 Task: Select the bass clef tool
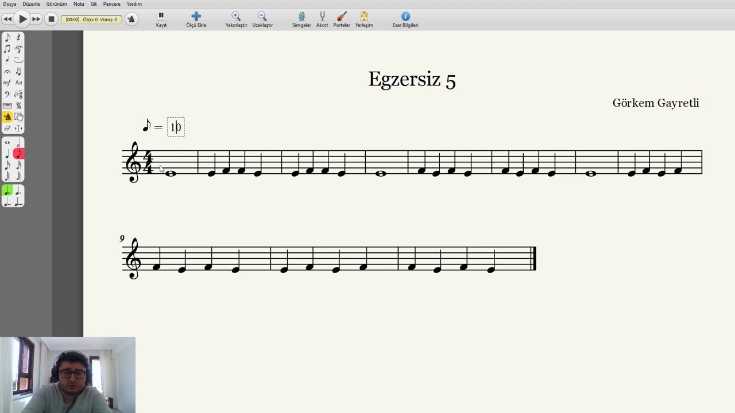coord(7,94)
